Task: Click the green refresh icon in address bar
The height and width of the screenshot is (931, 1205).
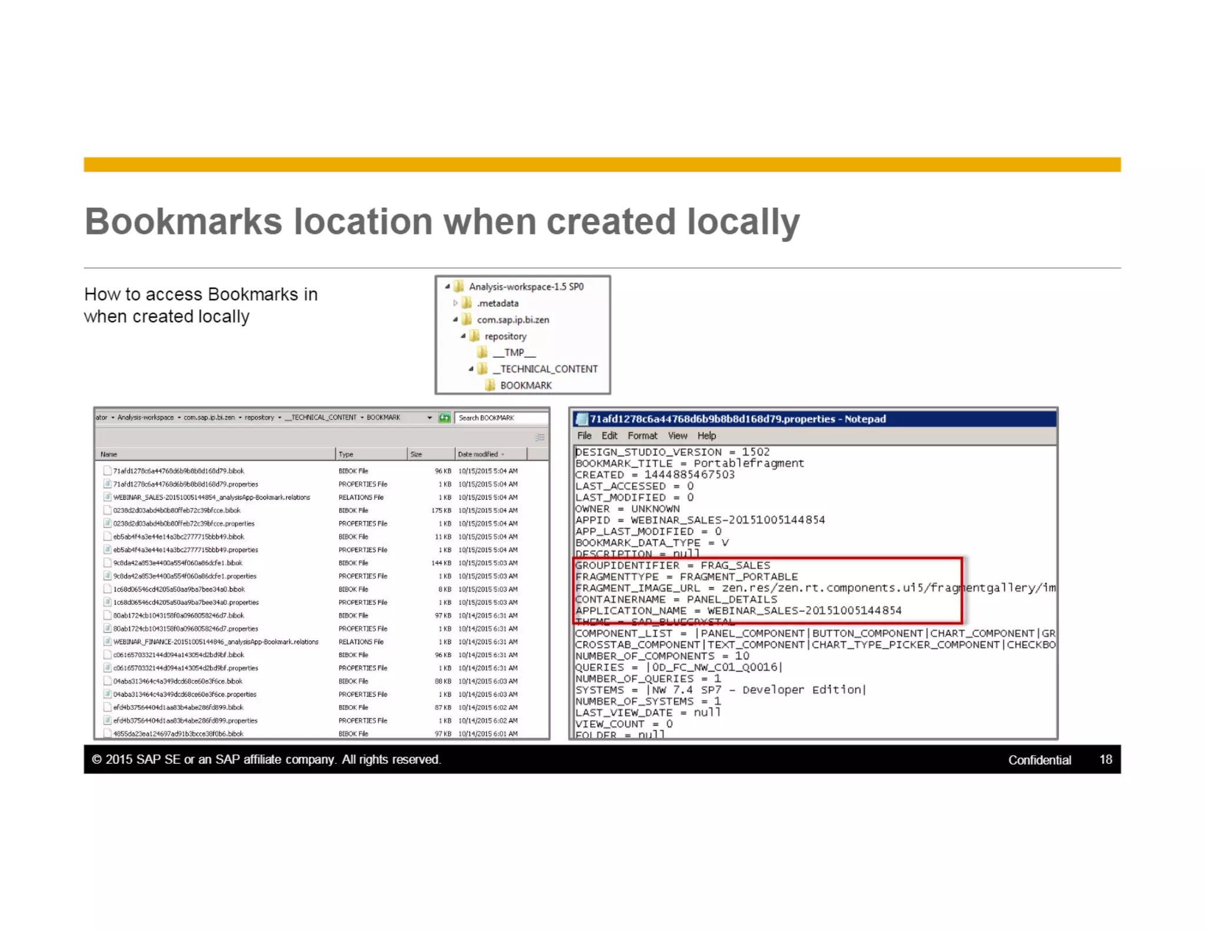Action: click(x=444, y=418)
